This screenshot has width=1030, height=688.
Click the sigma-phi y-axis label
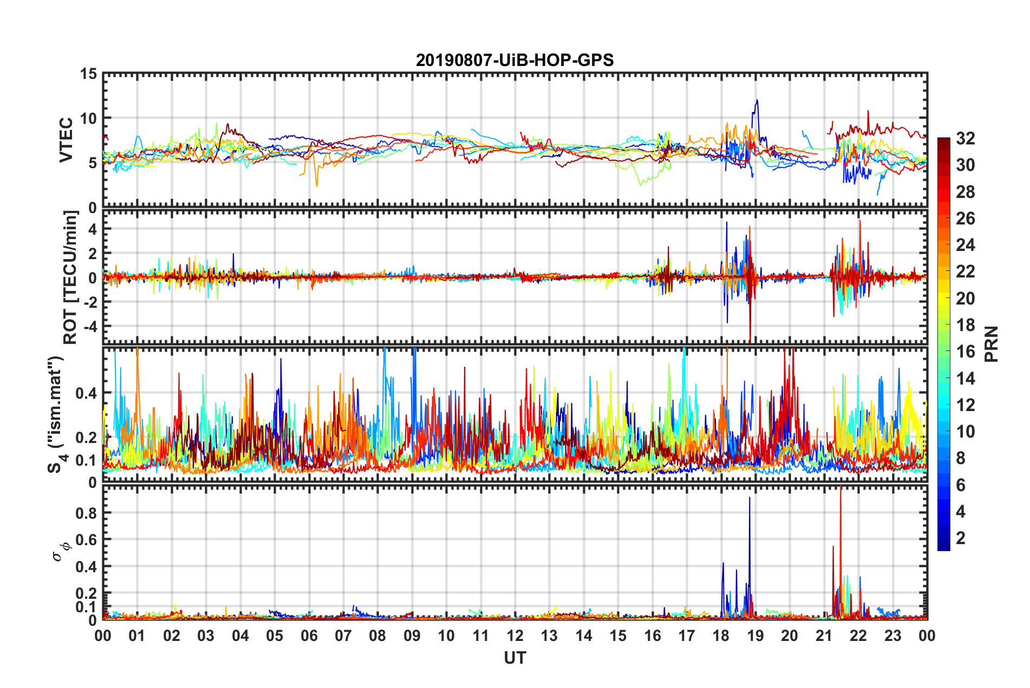coord(61,551)
